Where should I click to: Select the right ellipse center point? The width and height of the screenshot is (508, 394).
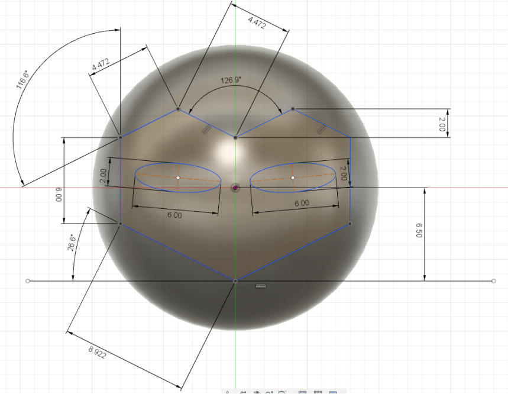click(293, 177)
